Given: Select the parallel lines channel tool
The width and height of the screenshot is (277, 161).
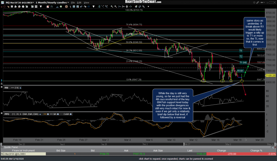Looking at the screenshot, I should pos(106,7).
